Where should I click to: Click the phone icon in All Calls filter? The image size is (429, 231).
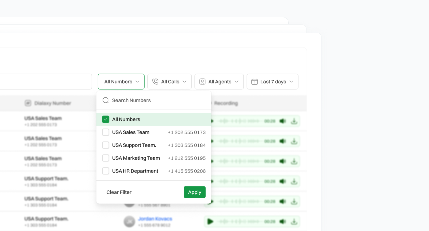[x=155, y=82]
